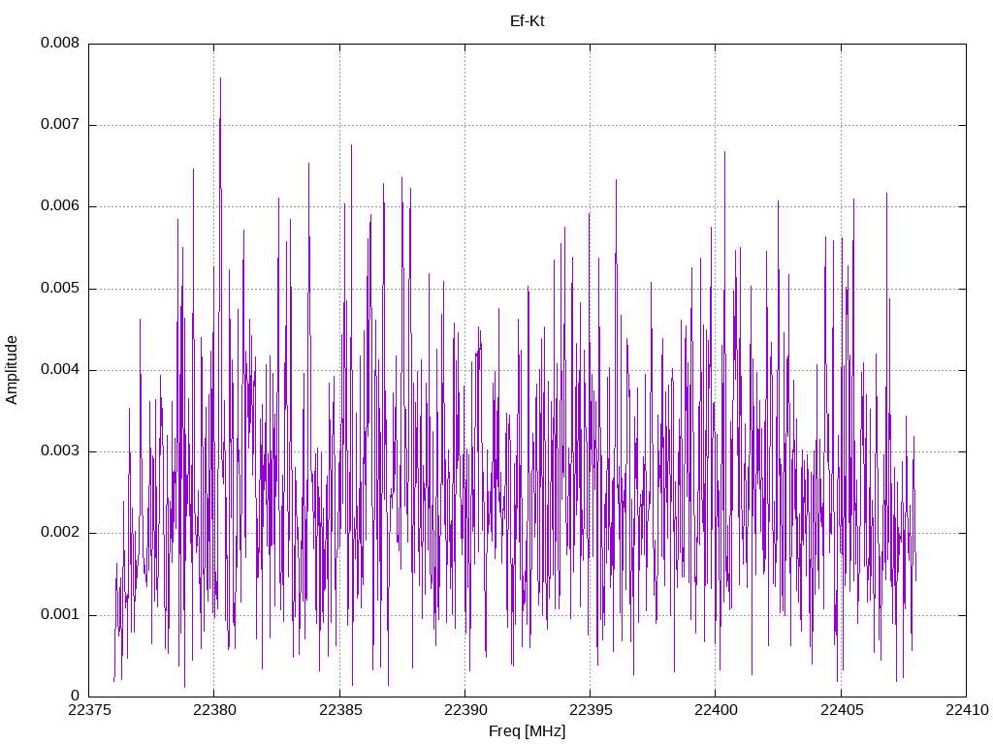Click x-axis tick value 22380
The image size is (993, 744).
(x=214, y=710)
